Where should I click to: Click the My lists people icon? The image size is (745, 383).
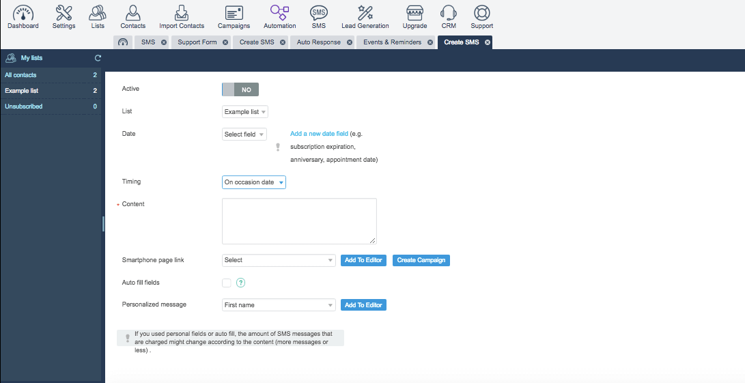[x=10, y=58]
